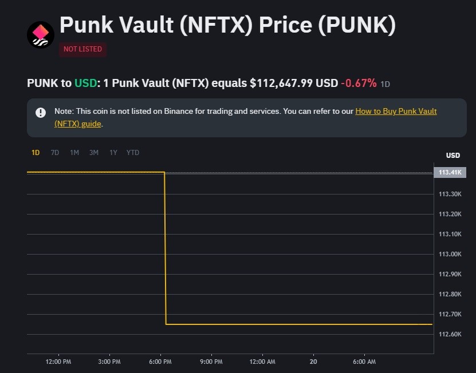Choose the YTD chart range
The width and height of the screenshot is (476, 373).
133,153
